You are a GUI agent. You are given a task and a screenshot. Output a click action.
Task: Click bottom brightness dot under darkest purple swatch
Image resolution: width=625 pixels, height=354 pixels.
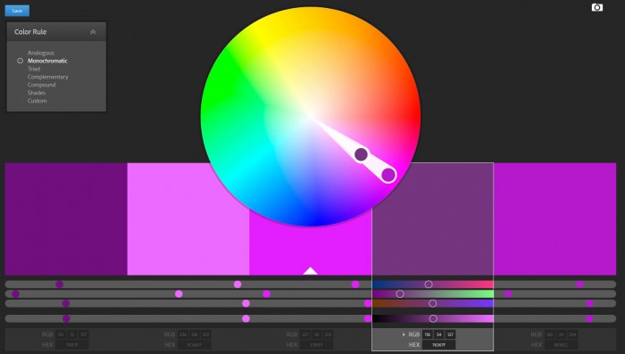[66, 318]
